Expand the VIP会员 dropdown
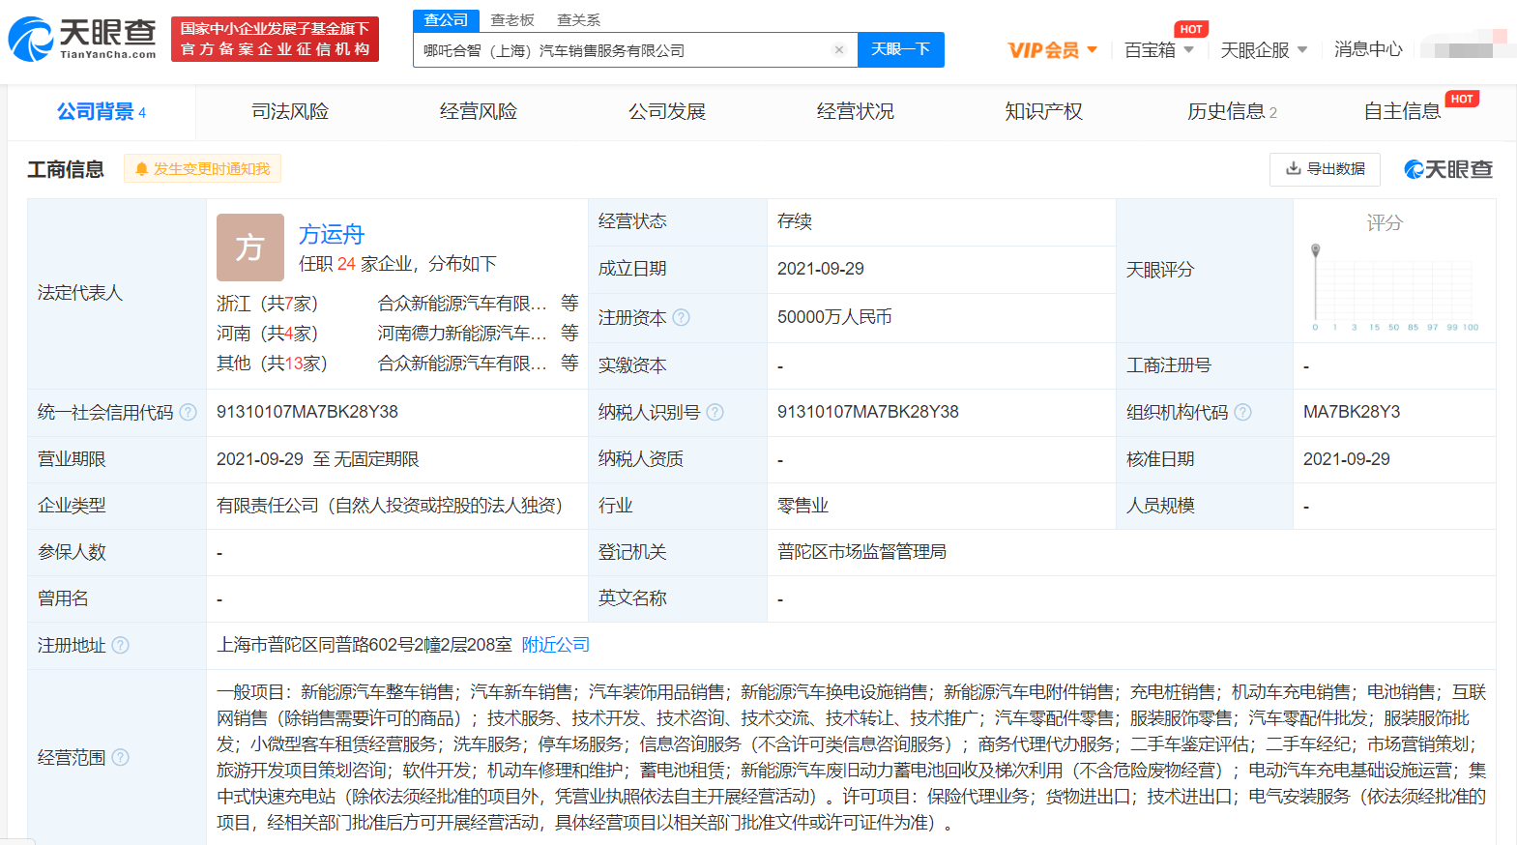 1052,50
